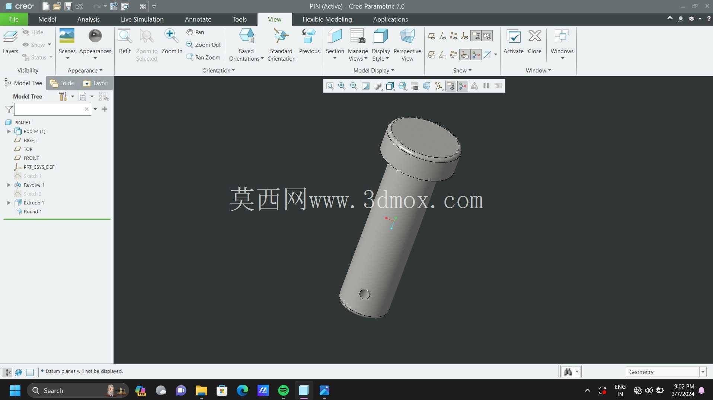Screen dimensions: 713x400
Task: Click the plus button beside tree search
Action: [105, 109]
